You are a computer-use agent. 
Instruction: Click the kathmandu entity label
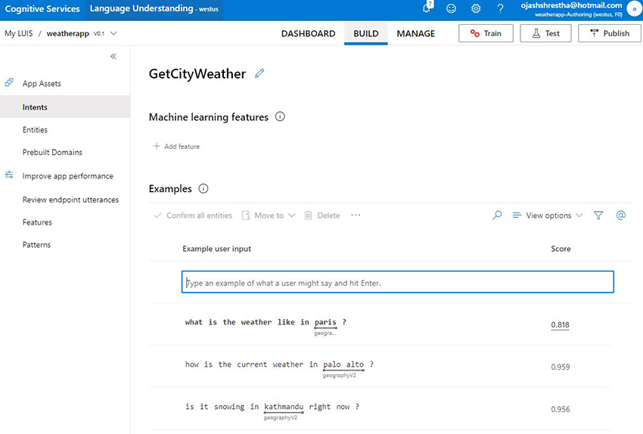(x=284, y=407)
